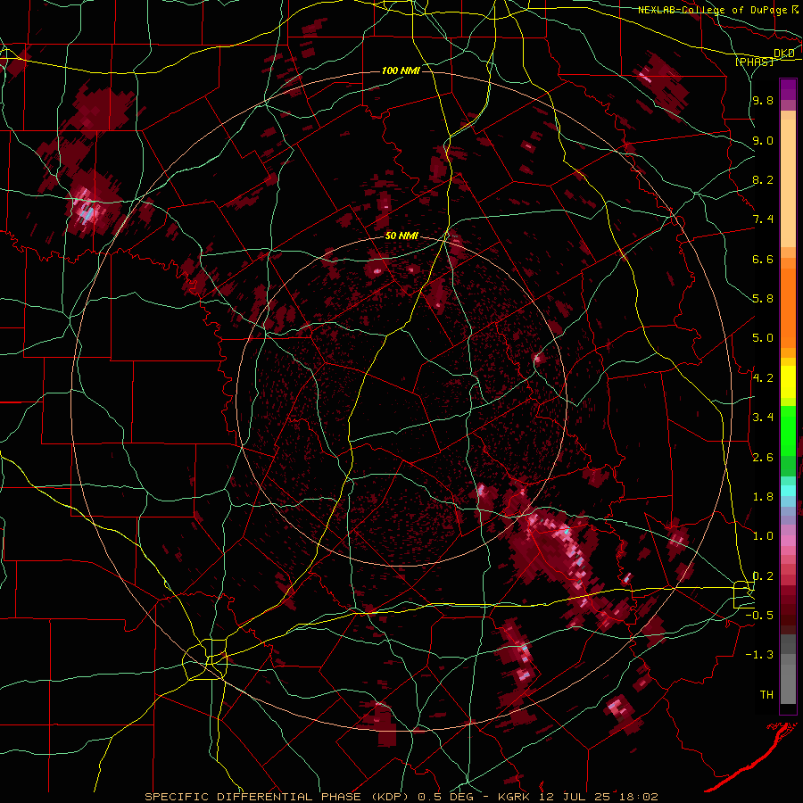803x803 pixels.
Task: Pick the pink band of the color bar
Action: 788,541
